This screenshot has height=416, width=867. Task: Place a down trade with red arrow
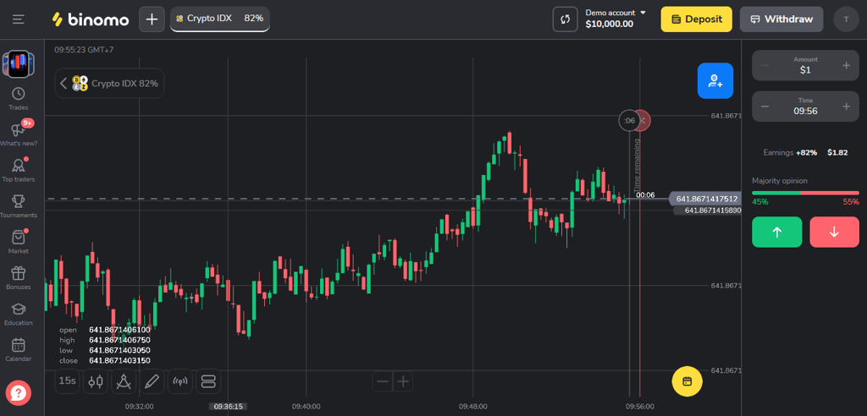click(834, 232)
